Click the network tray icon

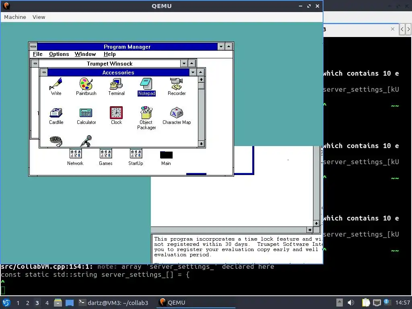pos(377,303)
